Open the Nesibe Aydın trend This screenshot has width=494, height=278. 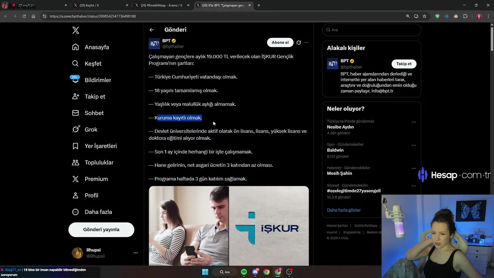pos(340,127)
